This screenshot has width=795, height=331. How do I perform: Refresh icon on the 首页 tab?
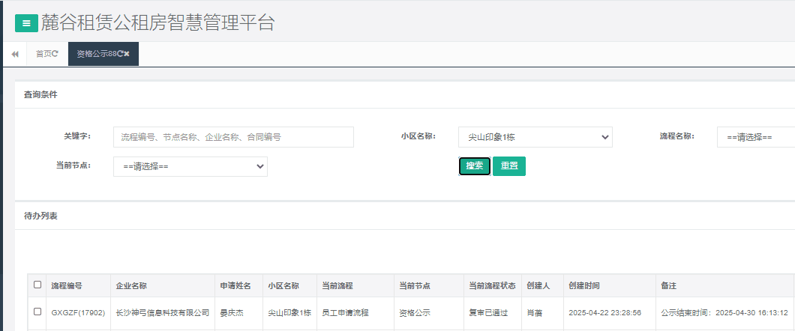click(55, 54)
